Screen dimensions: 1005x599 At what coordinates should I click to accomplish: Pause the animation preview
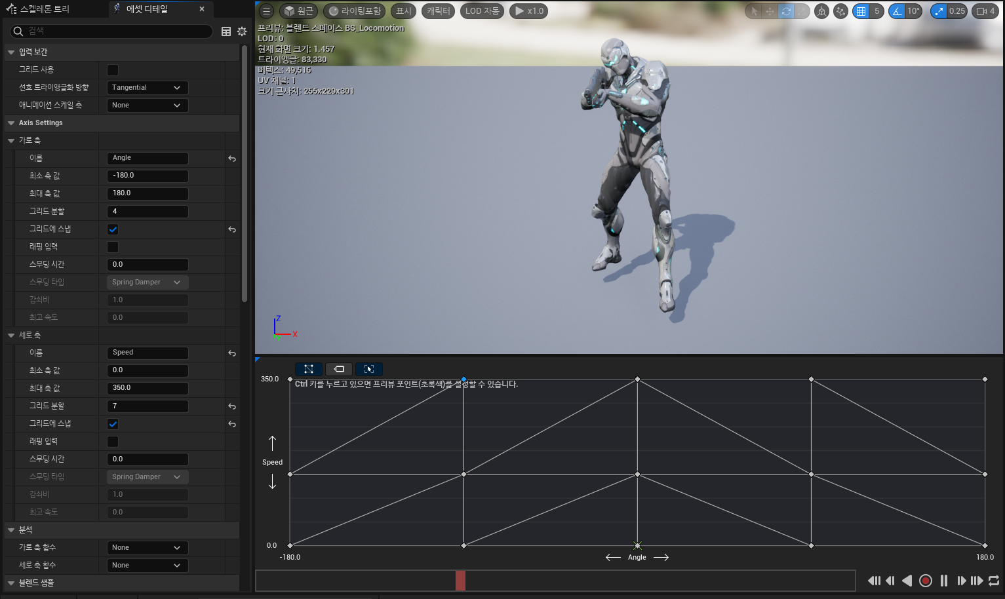click(x=944, y=581)
